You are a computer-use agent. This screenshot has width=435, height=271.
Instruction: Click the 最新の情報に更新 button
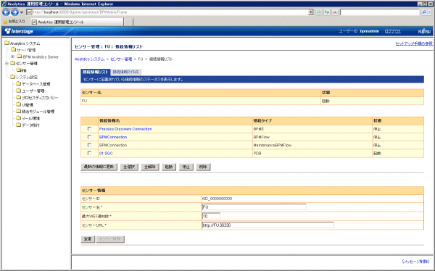pos(99,167)
